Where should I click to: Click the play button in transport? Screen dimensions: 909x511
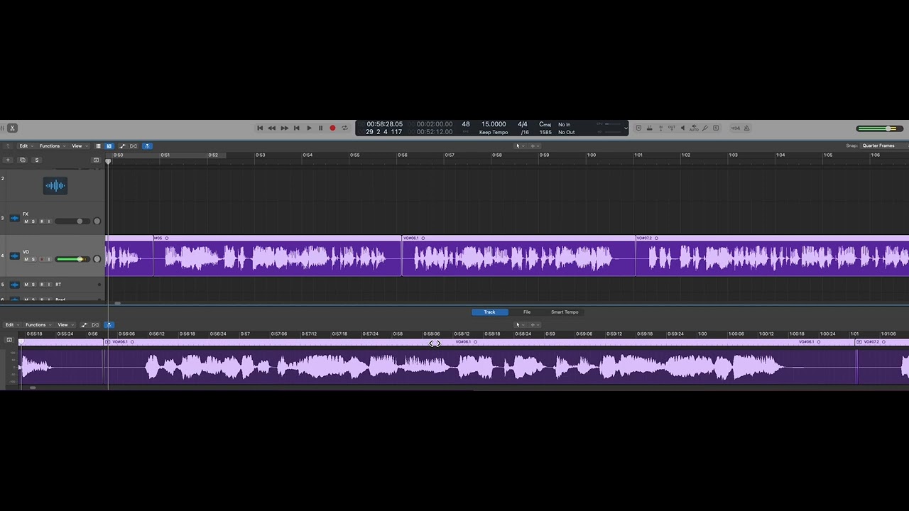tap(309, 128)
